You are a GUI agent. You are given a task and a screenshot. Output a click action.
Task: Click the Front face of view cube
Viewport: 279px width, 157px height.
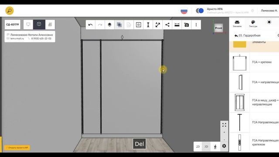[218, 28]
